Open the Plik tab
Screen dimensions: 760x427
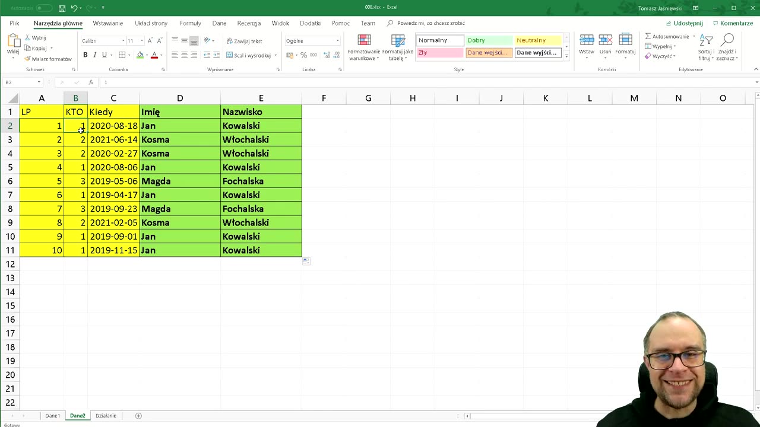click(14, 23)
